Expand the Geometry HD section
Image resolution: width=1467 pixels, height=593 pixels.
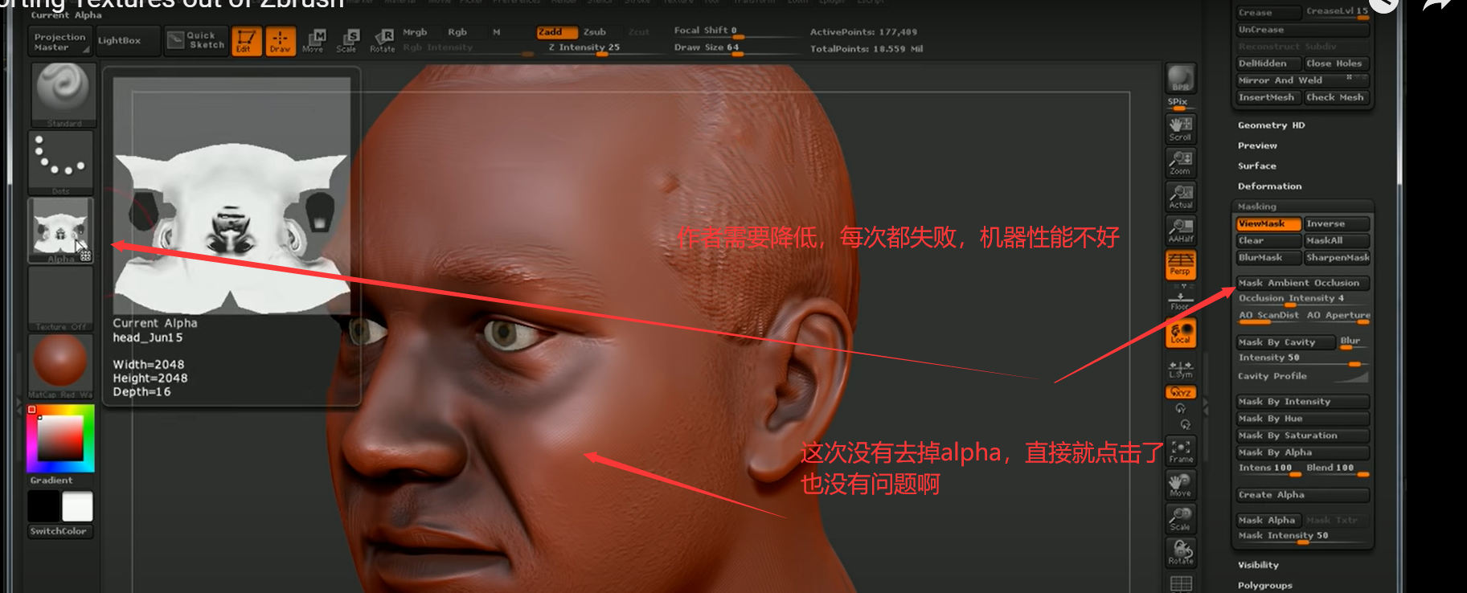tap(1271, 125)
